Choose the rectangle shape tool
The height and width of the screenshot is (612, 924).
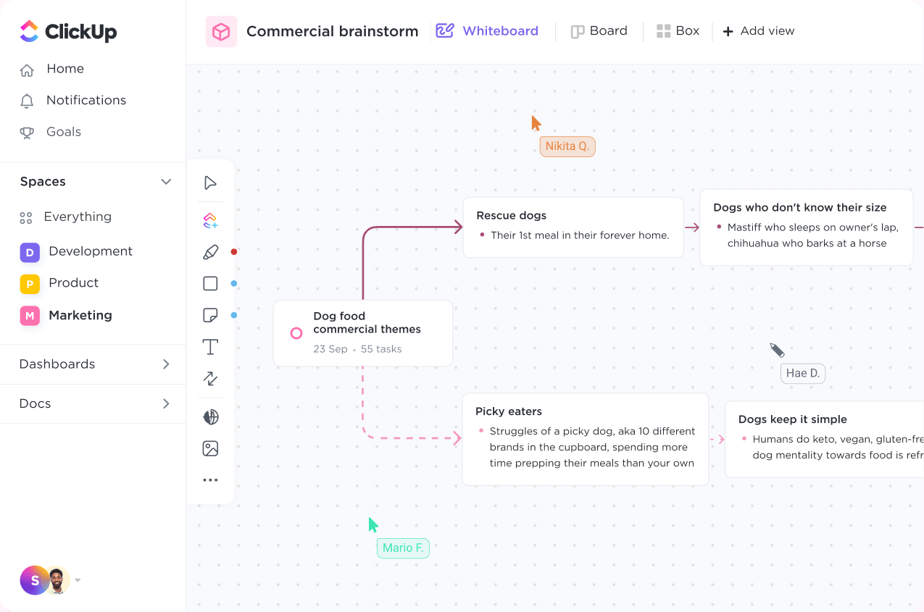210,283
